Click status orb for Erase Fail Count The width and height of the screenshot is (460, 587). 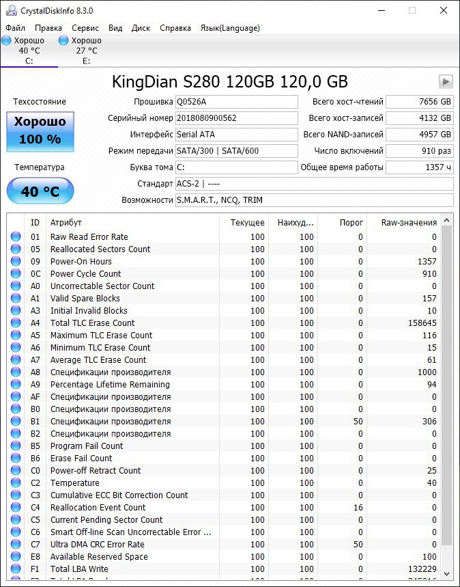pos(16,459)
